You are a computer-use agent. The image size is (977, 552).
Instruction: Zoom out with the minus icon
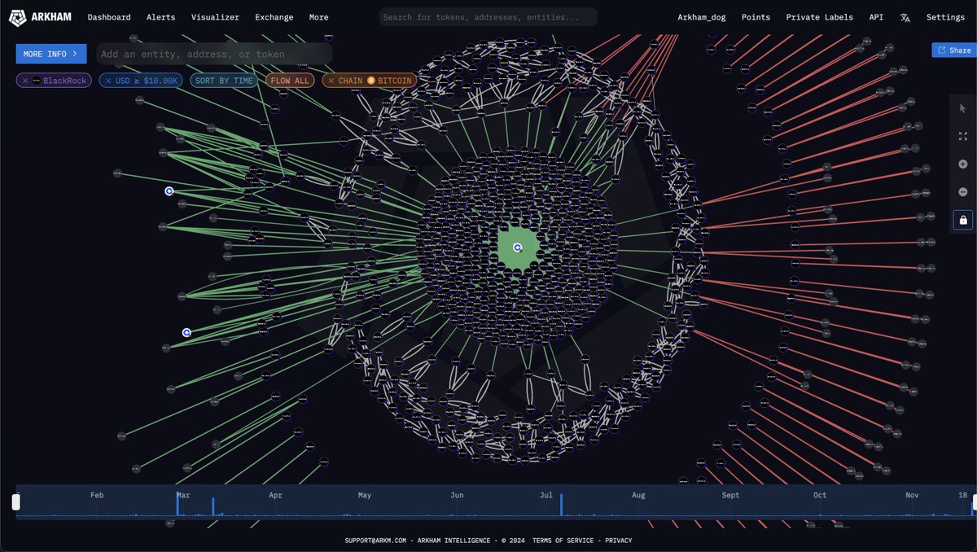coord(962,192)
